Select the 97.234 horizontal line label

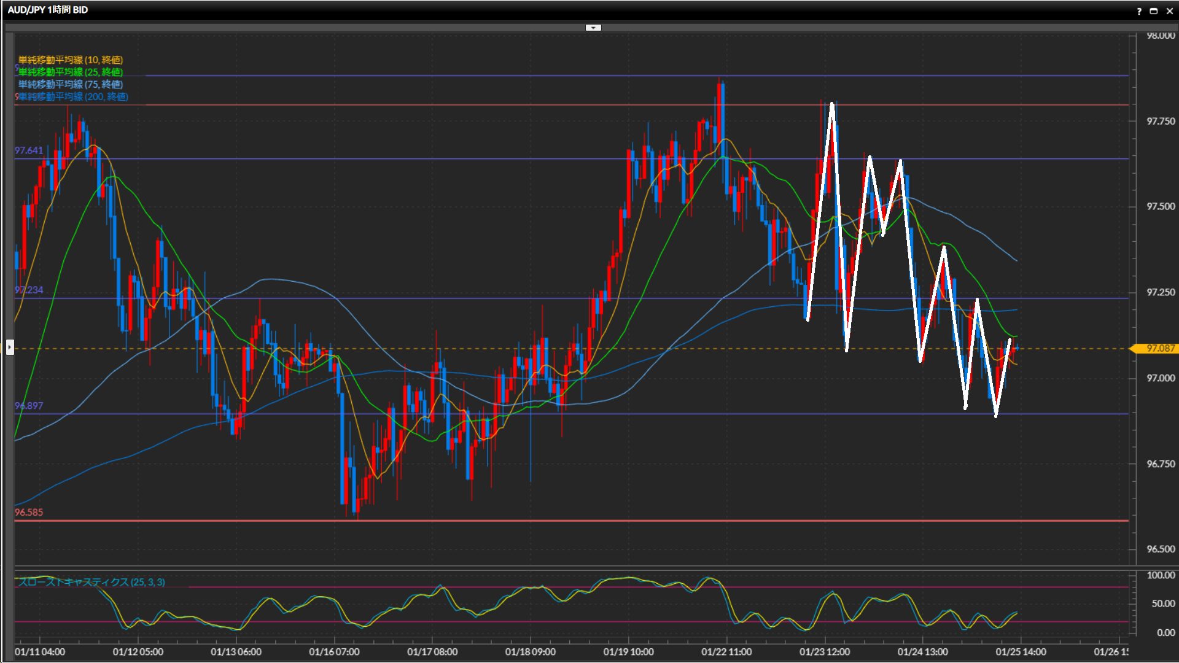[29, 290]
